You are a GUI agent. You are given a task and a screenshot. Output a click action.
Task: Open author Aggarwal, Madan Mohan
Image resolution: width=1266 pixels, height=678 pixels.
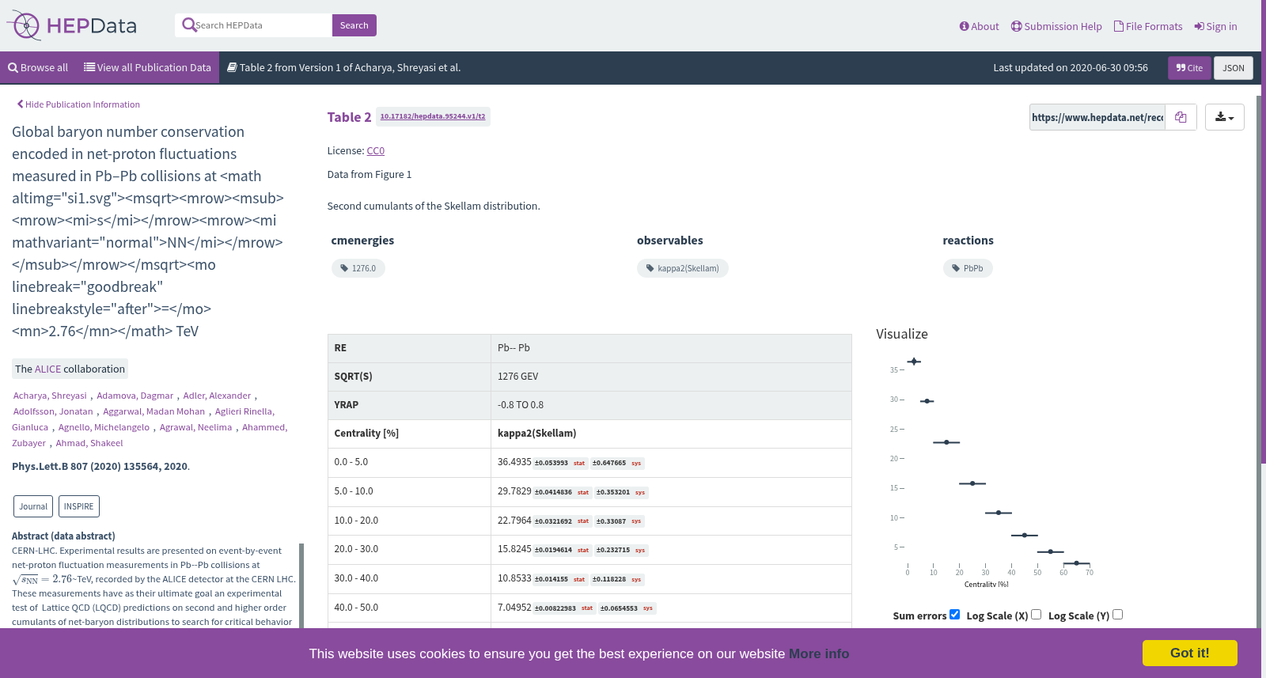(154, 411)
